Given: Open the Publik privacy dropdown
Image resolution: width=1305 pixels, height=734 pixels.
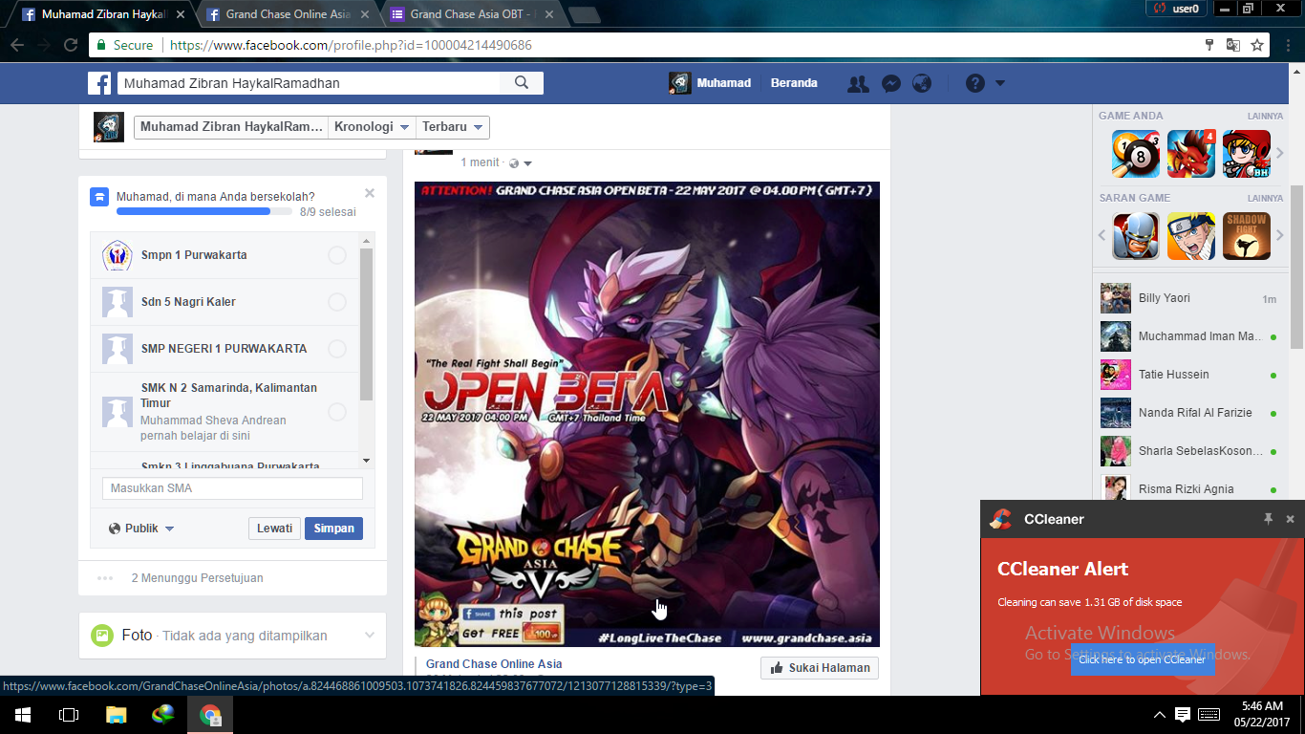Looking at the screenshot, I should point(141,529).
